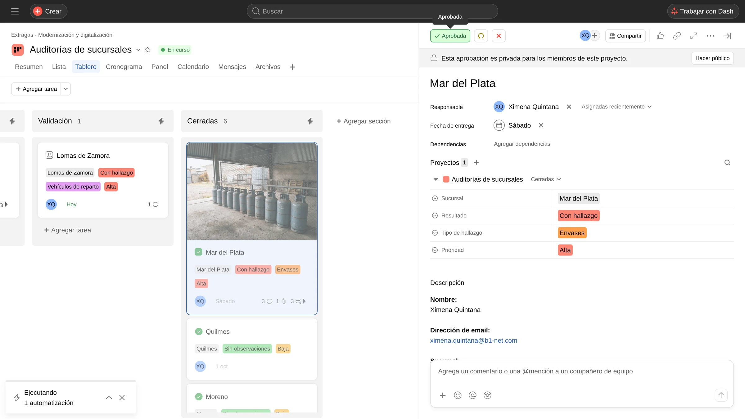Send the comment with arrow button

click(x=721, y=395)
